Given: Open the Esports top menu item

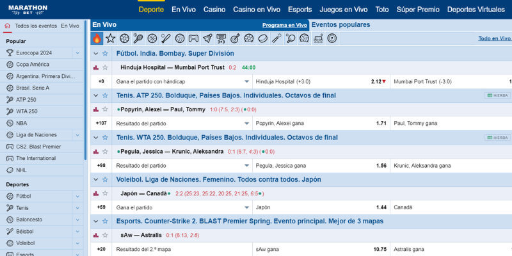Looking at the screenshot, I should point(300,10).
